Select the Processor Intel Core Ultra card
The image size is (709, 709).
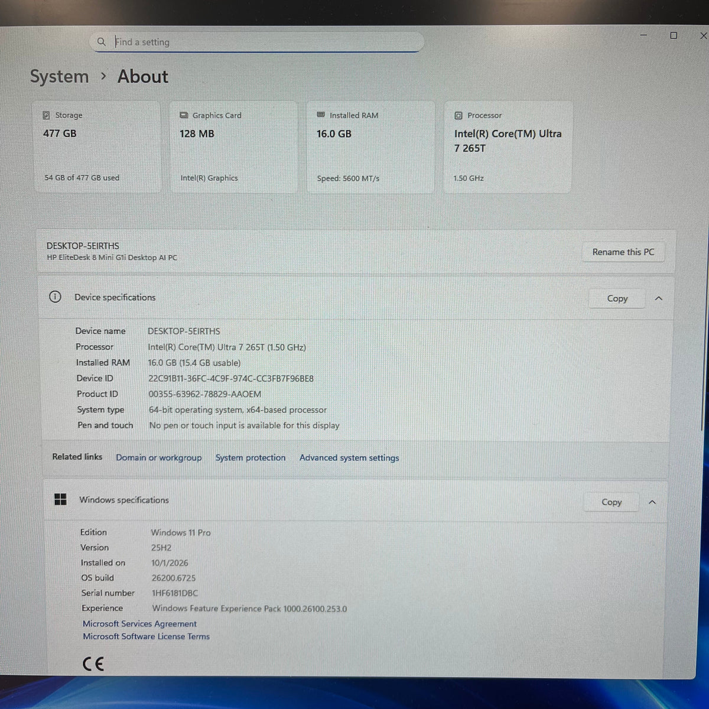coord(508,147)
